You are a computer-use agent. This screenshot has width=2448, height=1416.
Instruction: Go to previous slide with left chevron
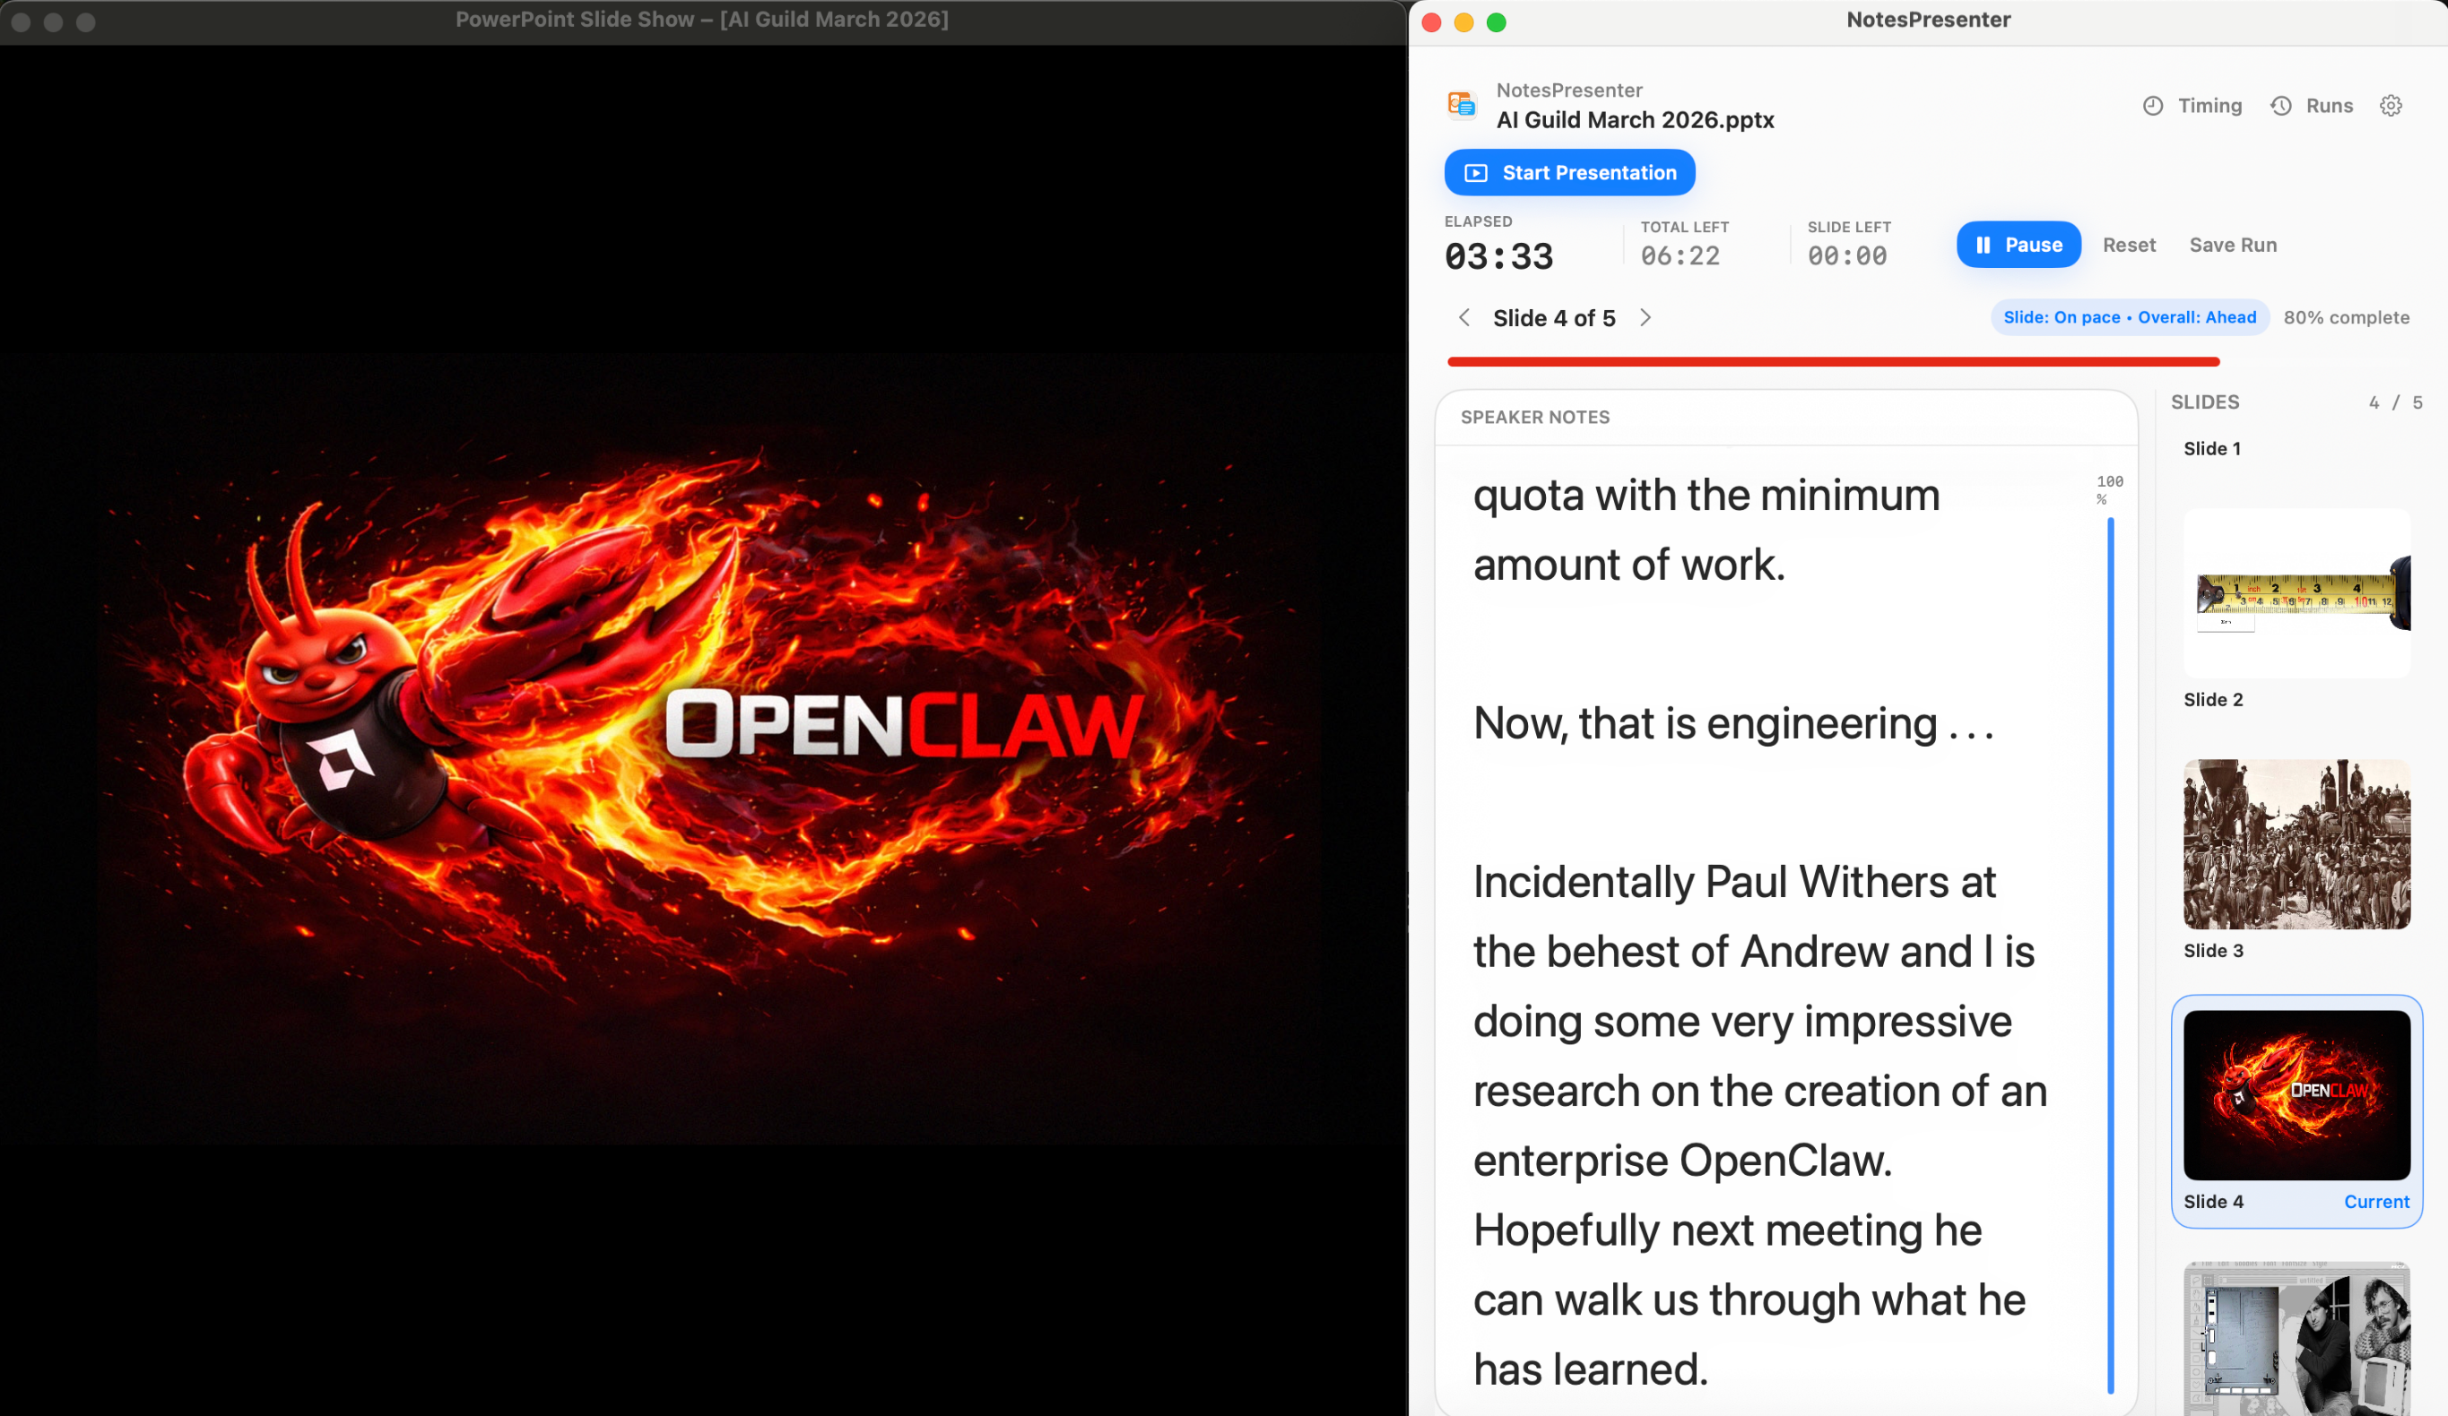[1464, 317]
